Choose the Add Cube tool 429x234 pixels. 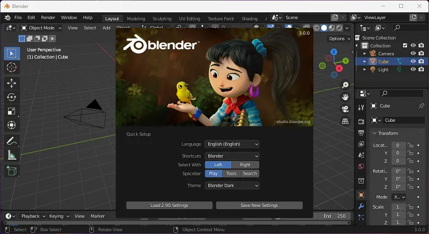[11, 171]
